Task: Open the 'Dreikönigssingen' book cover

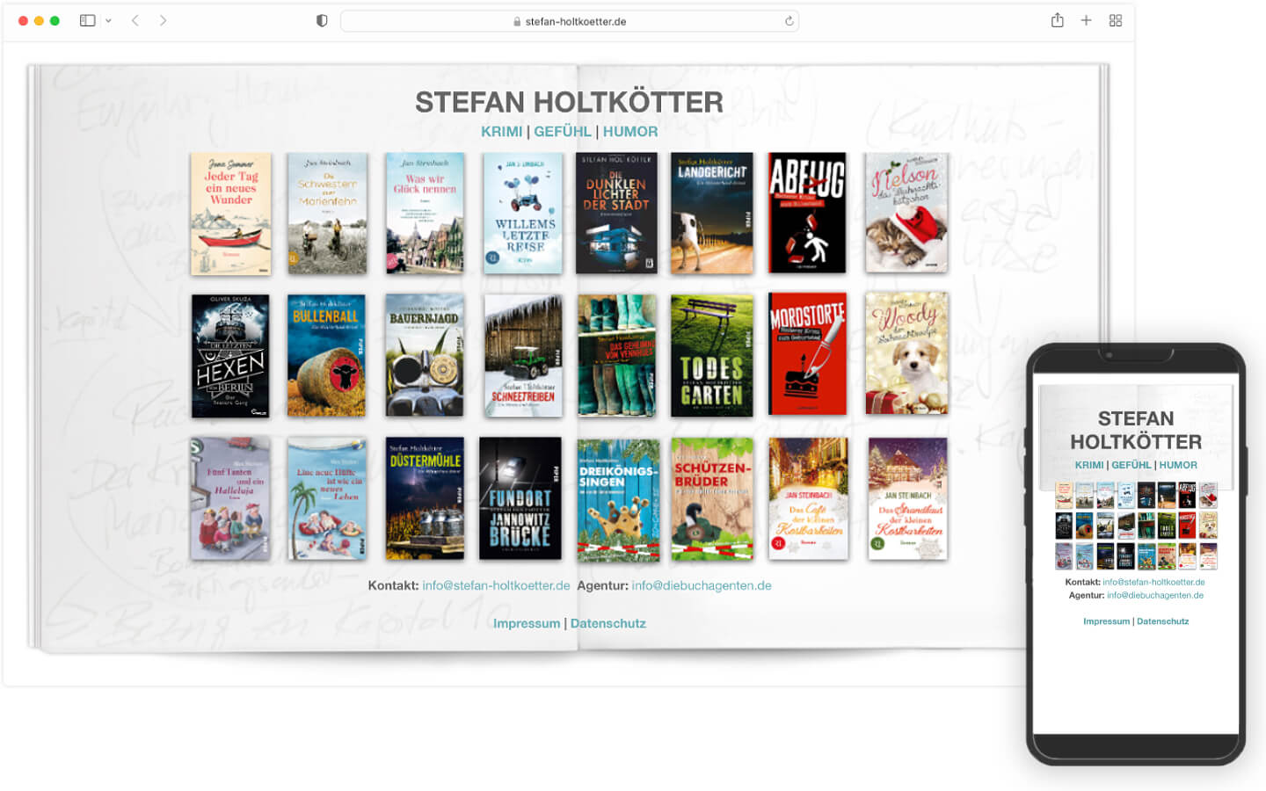Action: (619, 500)
